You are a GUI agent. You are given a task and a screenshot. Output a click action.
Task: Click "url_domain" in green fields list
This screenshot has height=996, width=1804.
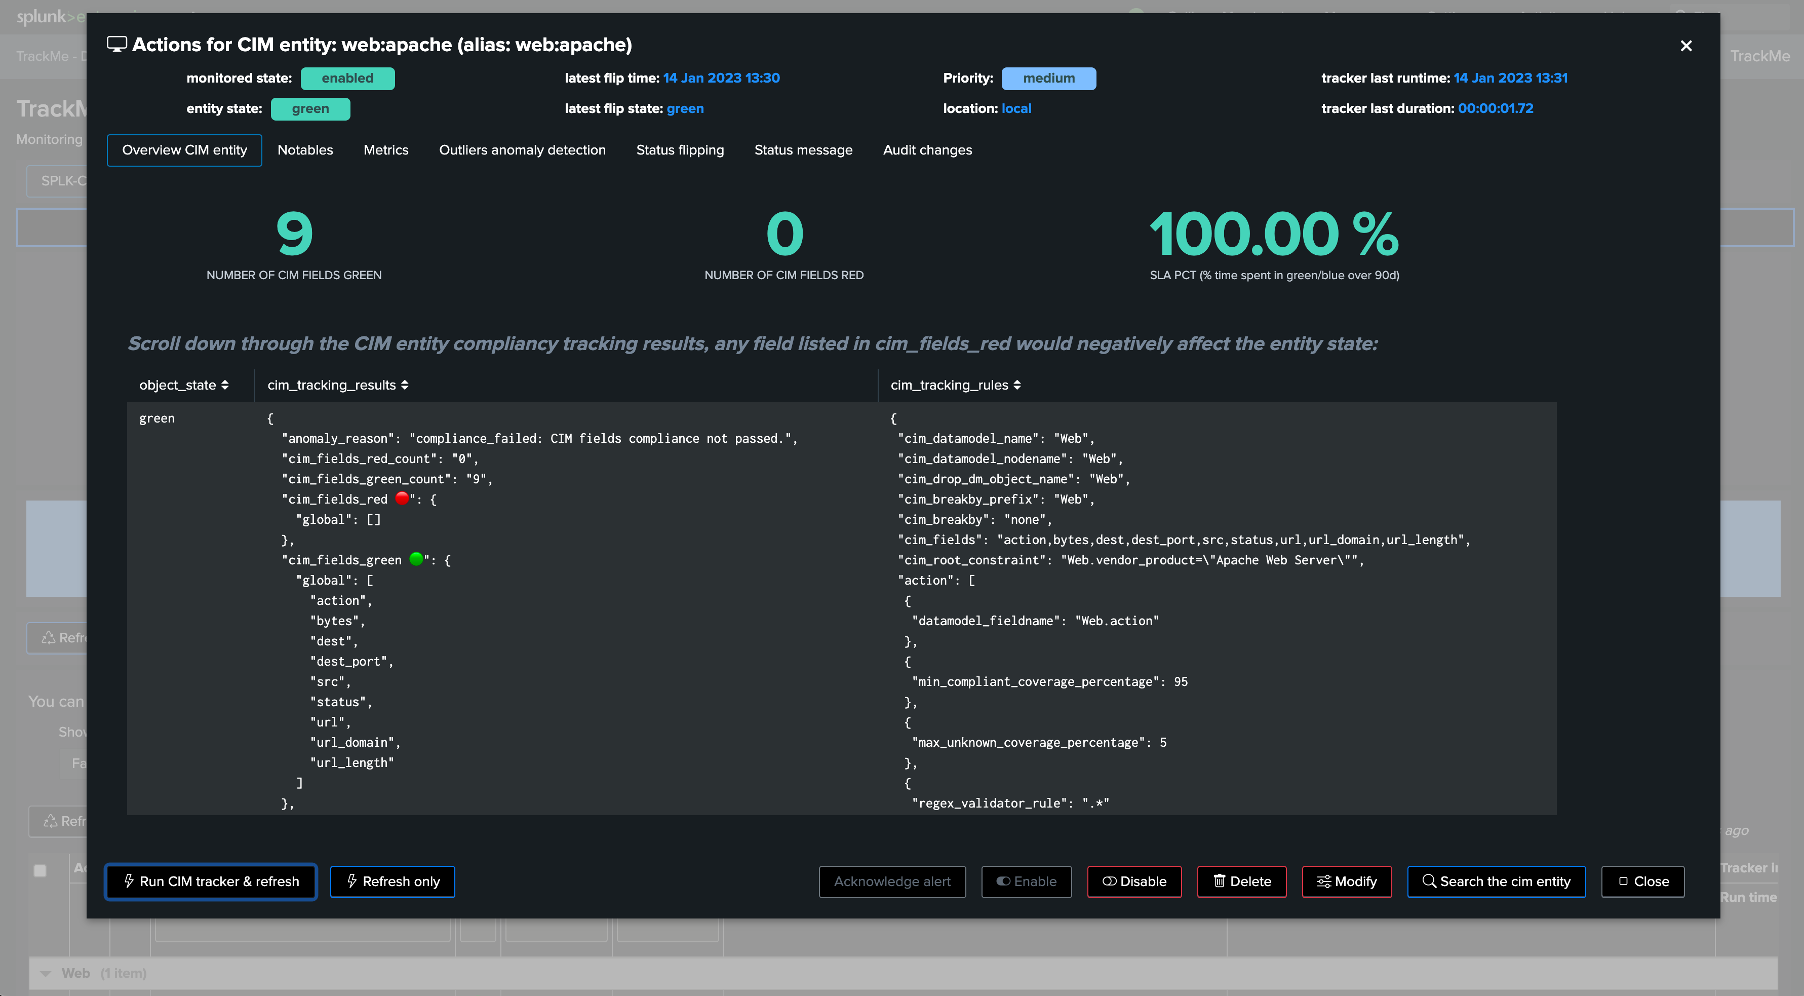355,743
